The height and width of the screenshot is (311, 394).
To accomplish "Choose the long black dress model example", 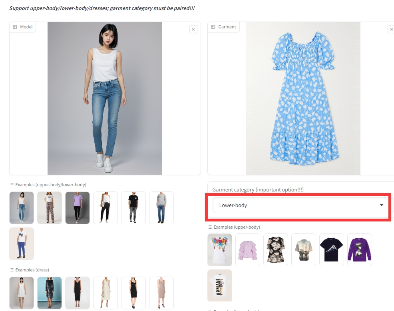I will (x=78, y=293).
